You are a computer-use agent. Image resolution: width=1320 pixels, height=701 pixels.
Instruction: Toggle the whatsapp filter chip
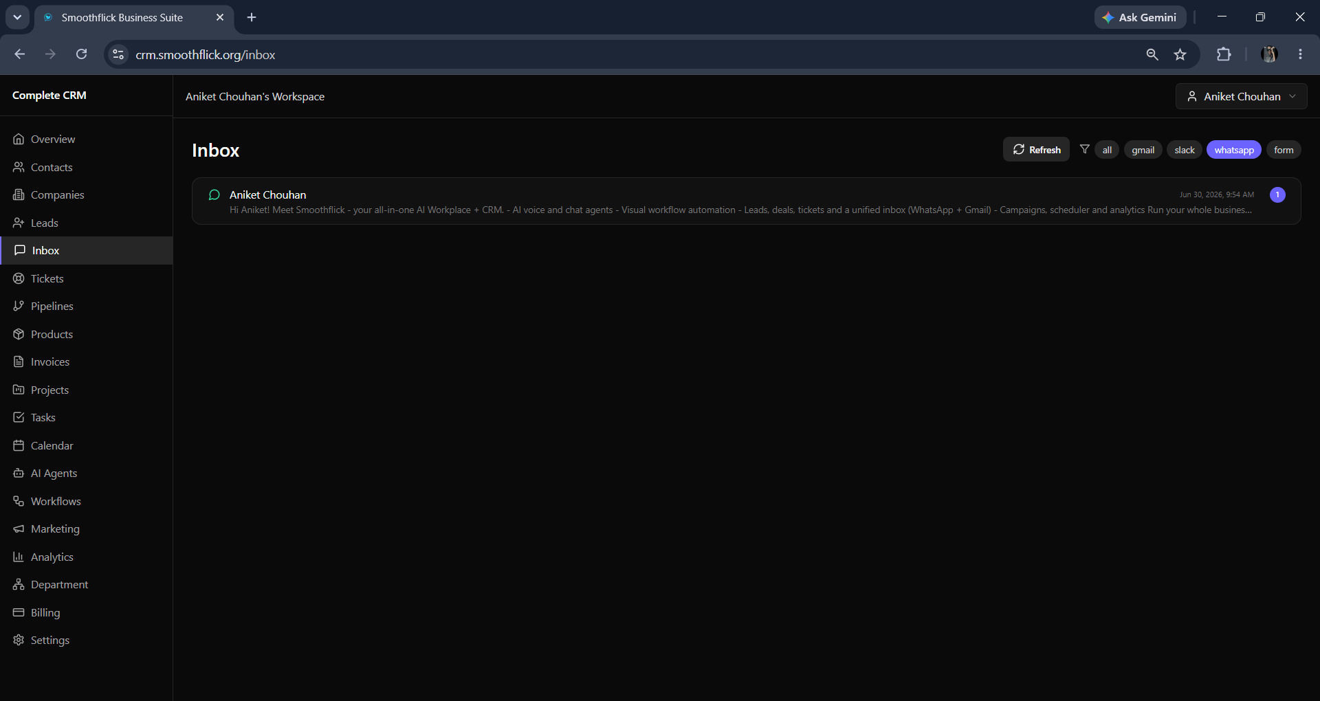click(x=1234, y=150)
